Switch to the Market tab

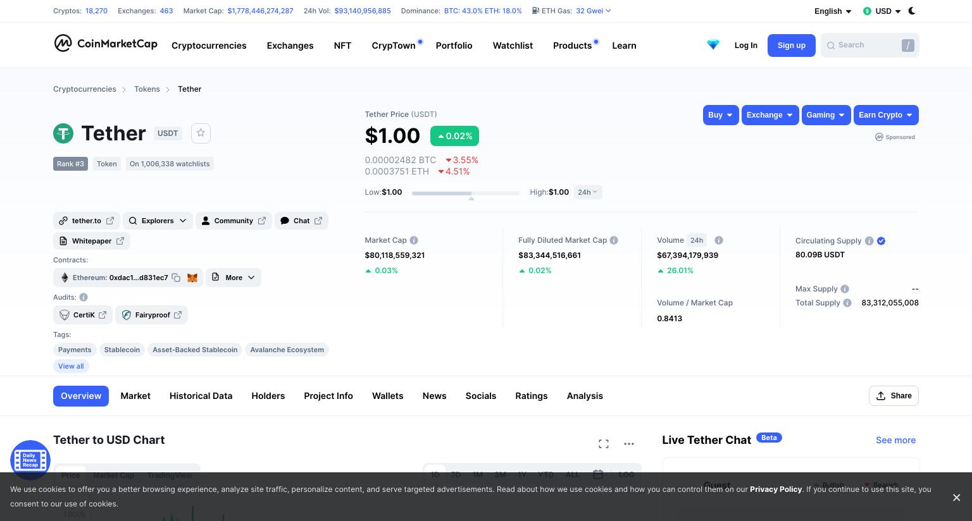[135, 396]
